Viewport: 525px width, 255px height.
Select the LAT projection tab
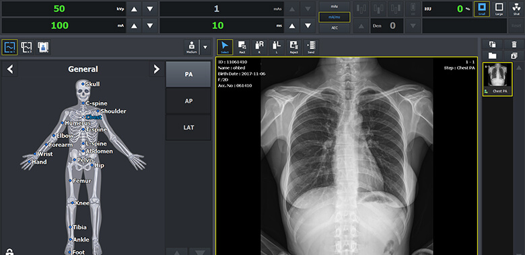(x=188, y=127)
